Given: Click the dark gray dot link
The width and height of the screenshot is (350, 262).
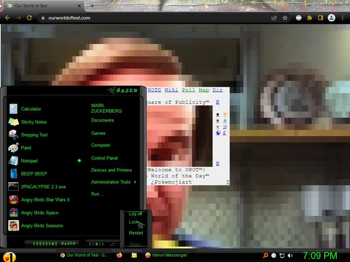Looking at the screenshot, I should point(218,121).
